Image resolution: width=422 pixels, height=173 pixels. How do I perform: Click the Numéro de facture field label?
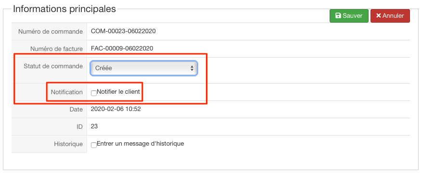point(56,49)
